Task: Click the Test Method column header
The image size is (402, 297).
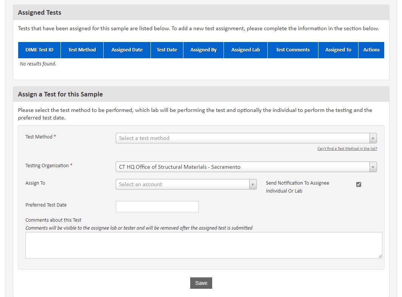Action: 82,50
